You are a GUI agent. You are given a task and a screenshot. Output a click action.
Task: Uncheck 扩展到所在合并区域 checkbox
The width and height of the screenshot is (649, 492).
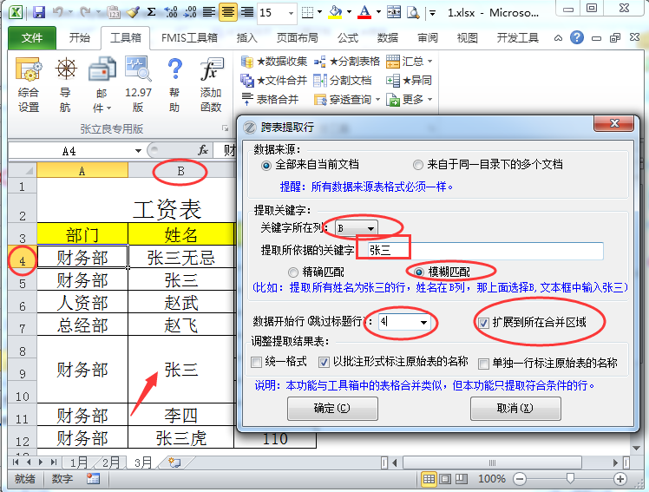[x=483, y=322]
